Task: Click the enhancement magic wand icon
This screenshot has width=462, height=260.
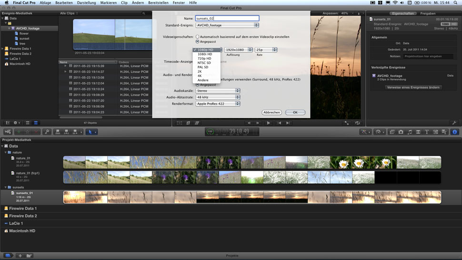Action: click(365, 132)
